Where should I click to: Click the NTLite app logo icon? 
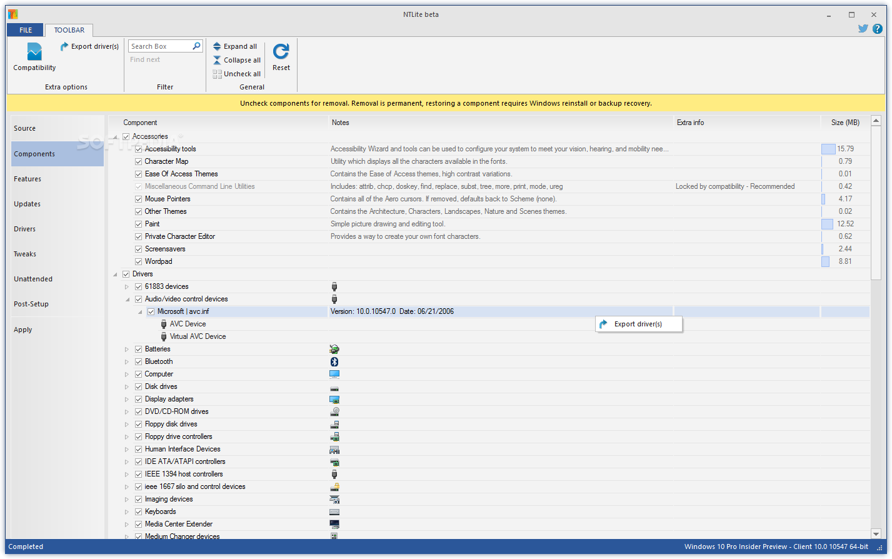(x=13, y=14)
